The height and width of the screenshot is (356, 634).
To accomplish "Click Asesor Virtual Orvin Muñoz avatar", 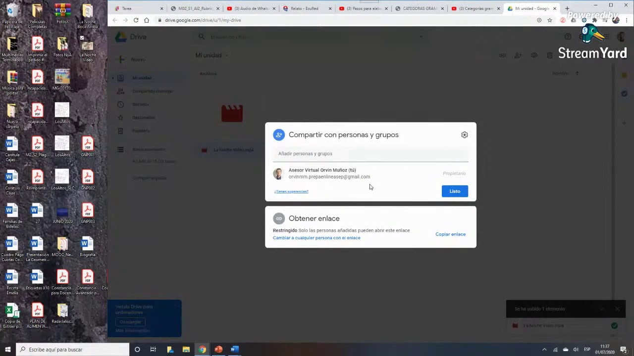I will [278, 174].
